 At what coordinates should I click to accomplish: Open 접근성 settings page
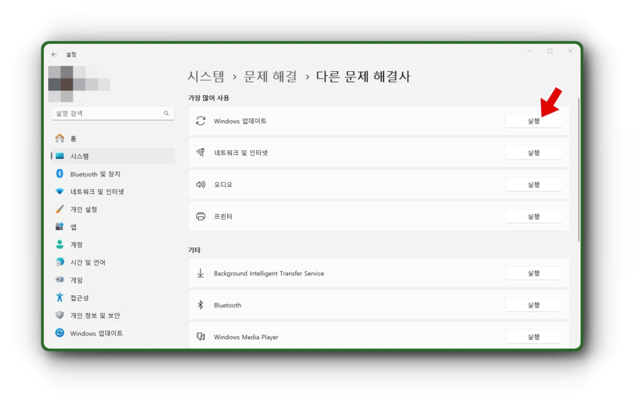(113, 297)
